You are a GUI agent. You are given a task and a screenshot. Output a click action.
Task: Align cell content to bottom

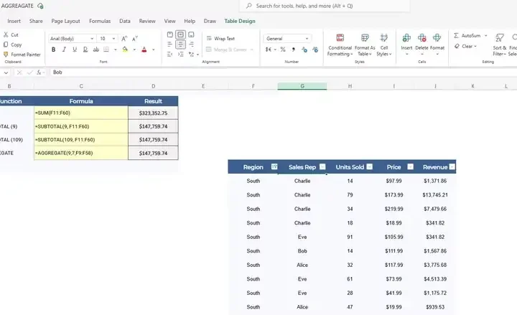[191, 34]
